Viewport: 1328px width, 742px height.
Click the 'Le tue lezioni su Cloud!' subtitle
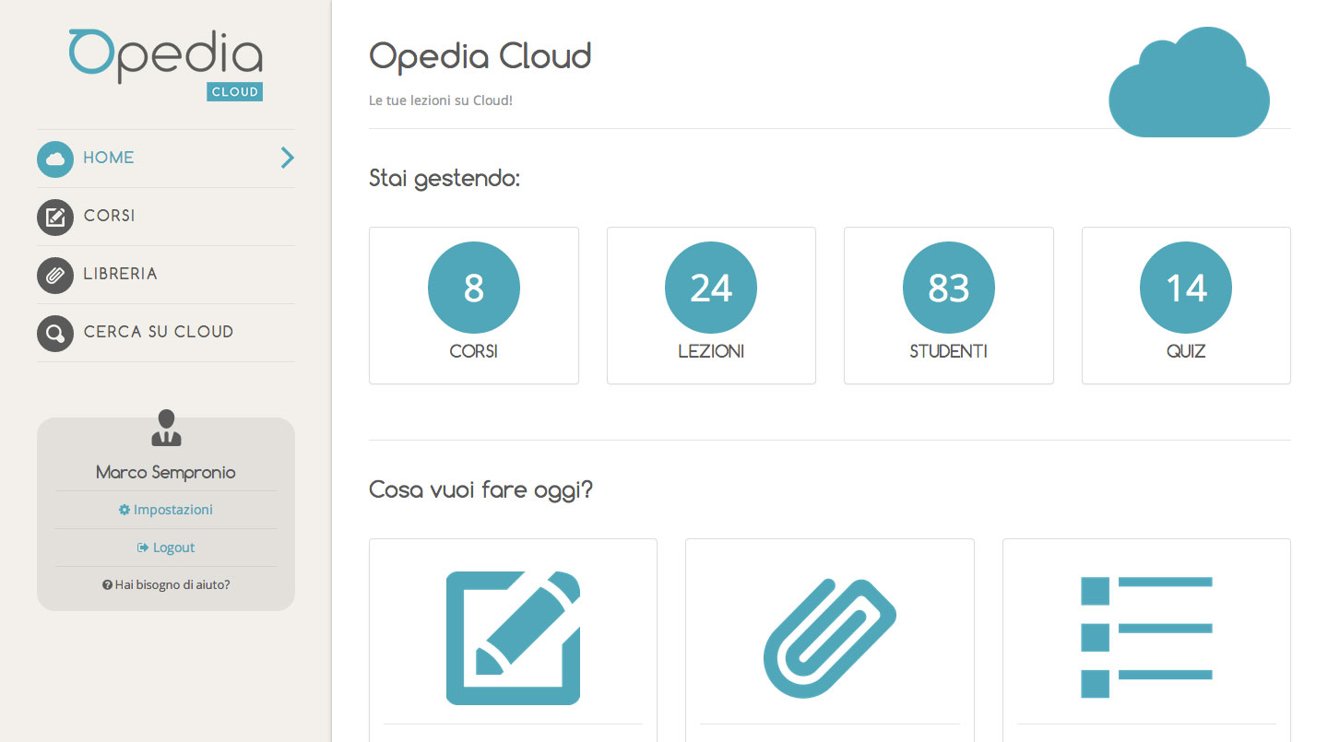(441, 100)
